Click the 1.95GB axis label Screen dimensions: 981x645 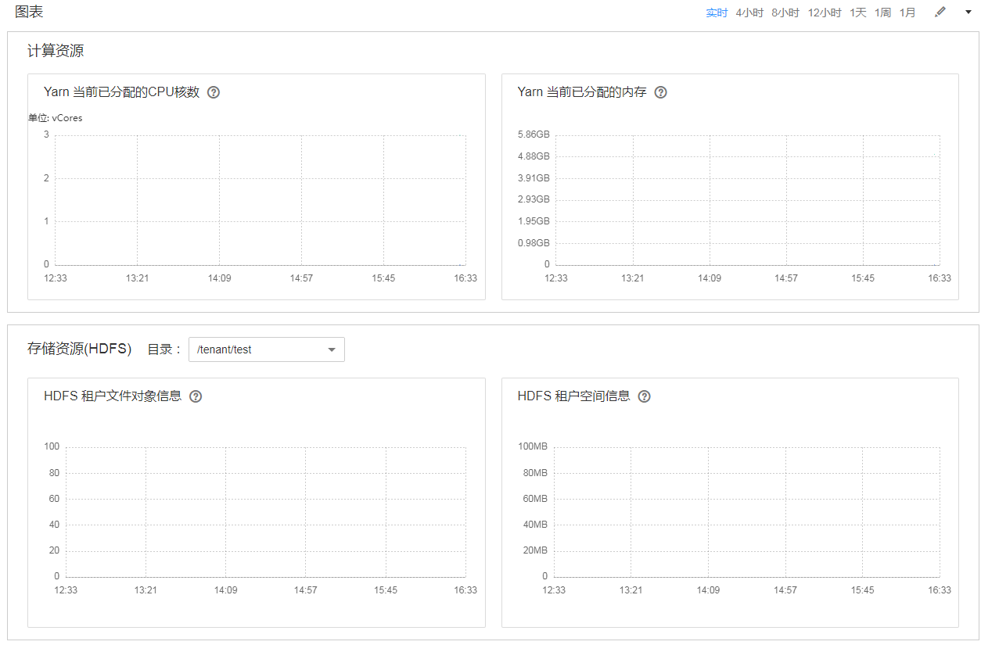(x=534, y=221)
